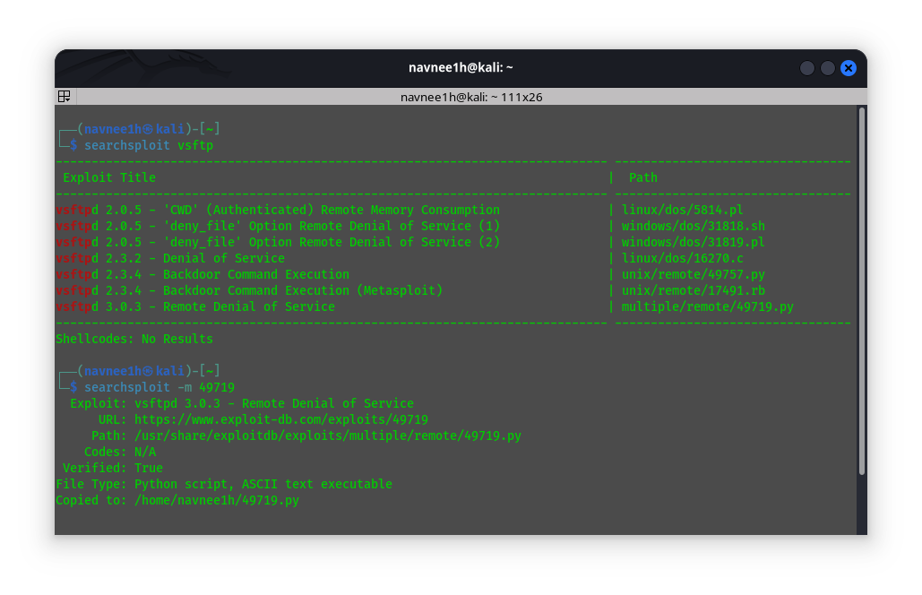Click the path unix/remote/49757.py

694,274
